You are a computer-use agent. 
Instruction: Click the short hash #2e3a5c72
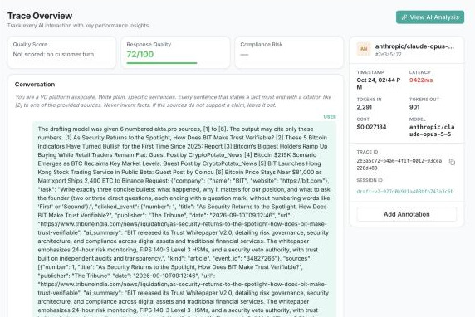(388, 55)
